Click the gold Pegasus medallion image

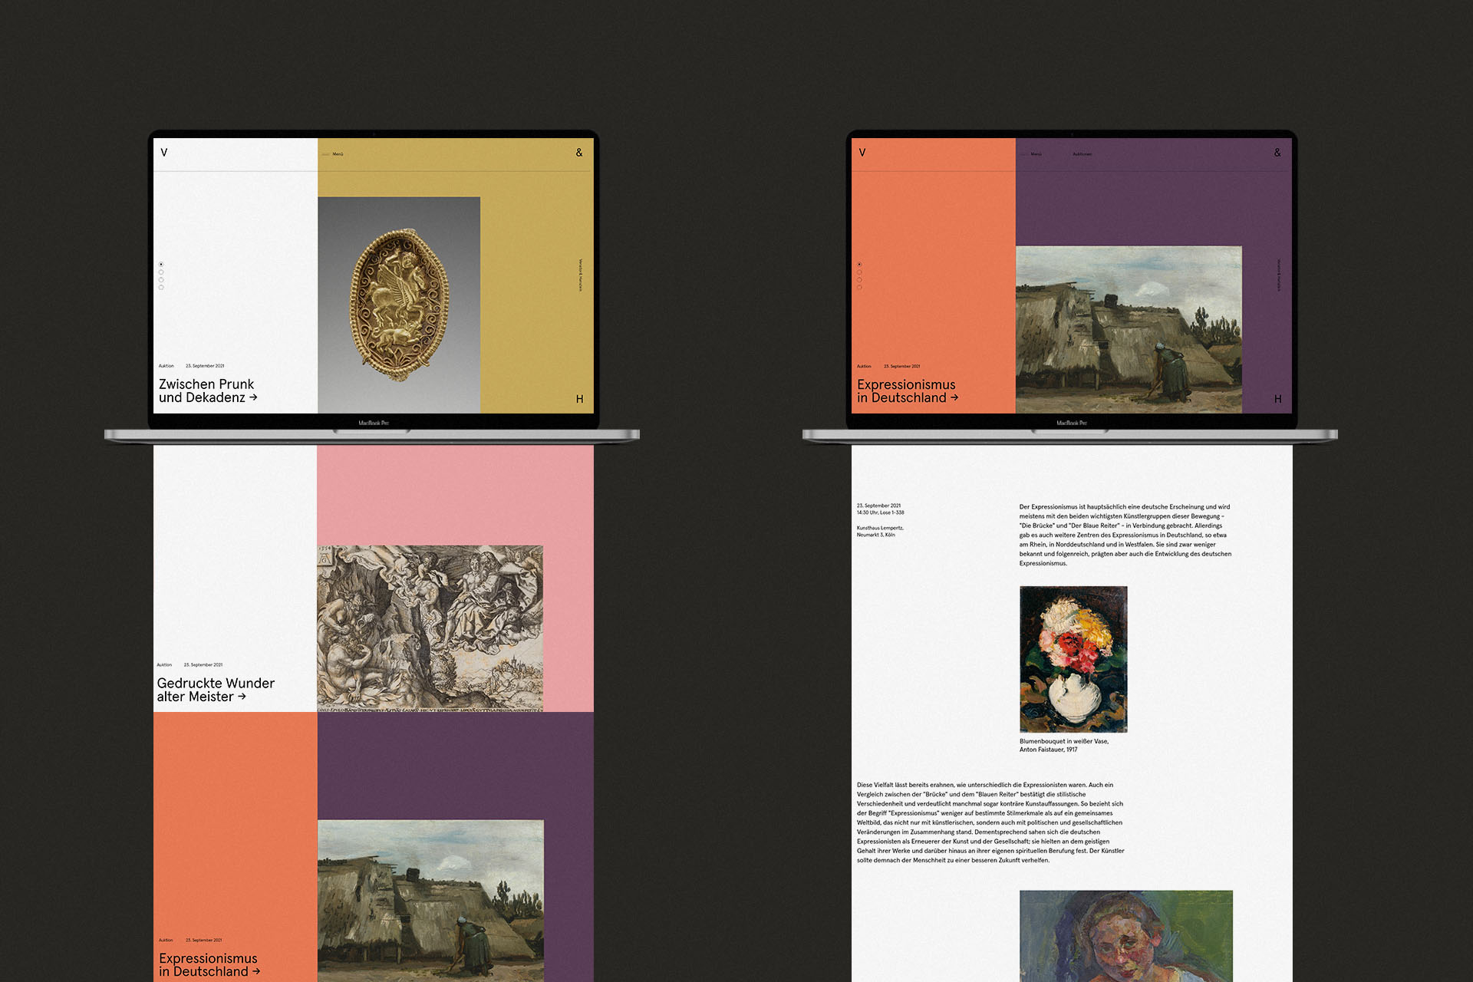click(399, 305)
